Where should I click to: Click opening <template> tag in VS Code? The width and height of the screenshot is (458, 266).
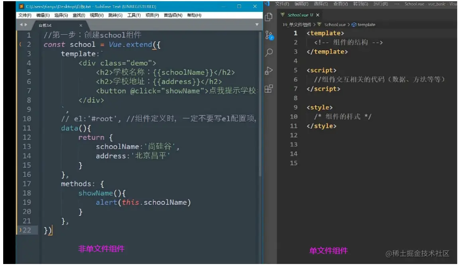pos(325,33)
